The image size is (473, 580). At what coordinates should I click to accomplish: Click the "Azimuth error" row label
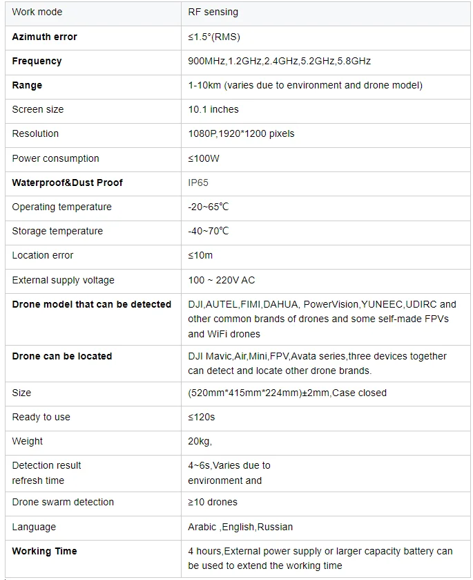click(45, 37)
